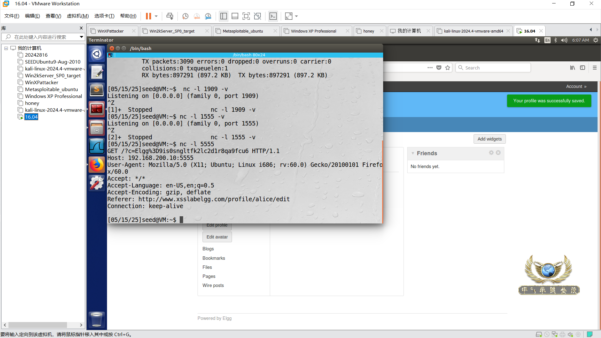Open the 虚拟机(M) menu
Screen dimensions: 601x338
pyautogui.click(x=78, y=16)
